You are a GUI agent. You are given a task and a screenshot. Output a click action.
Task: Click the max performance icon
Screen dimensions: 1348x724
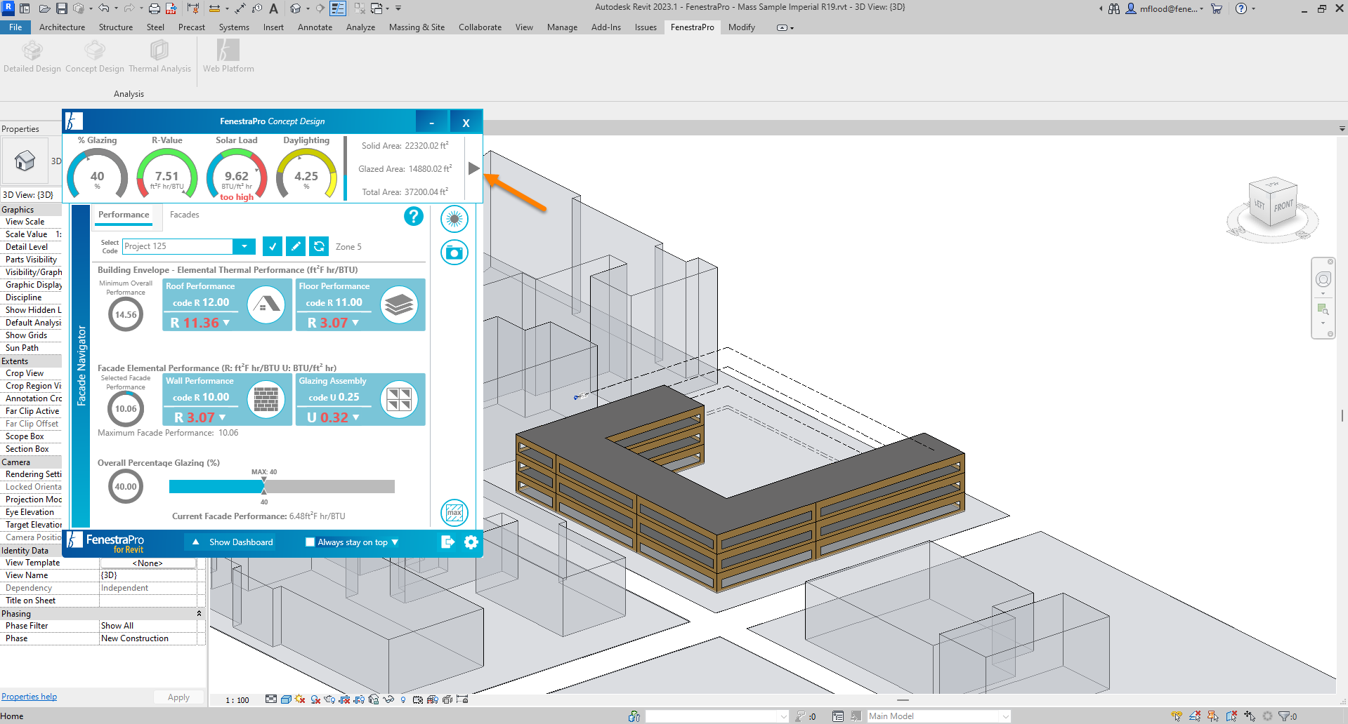pyautogui.click(x=454, y=513)
